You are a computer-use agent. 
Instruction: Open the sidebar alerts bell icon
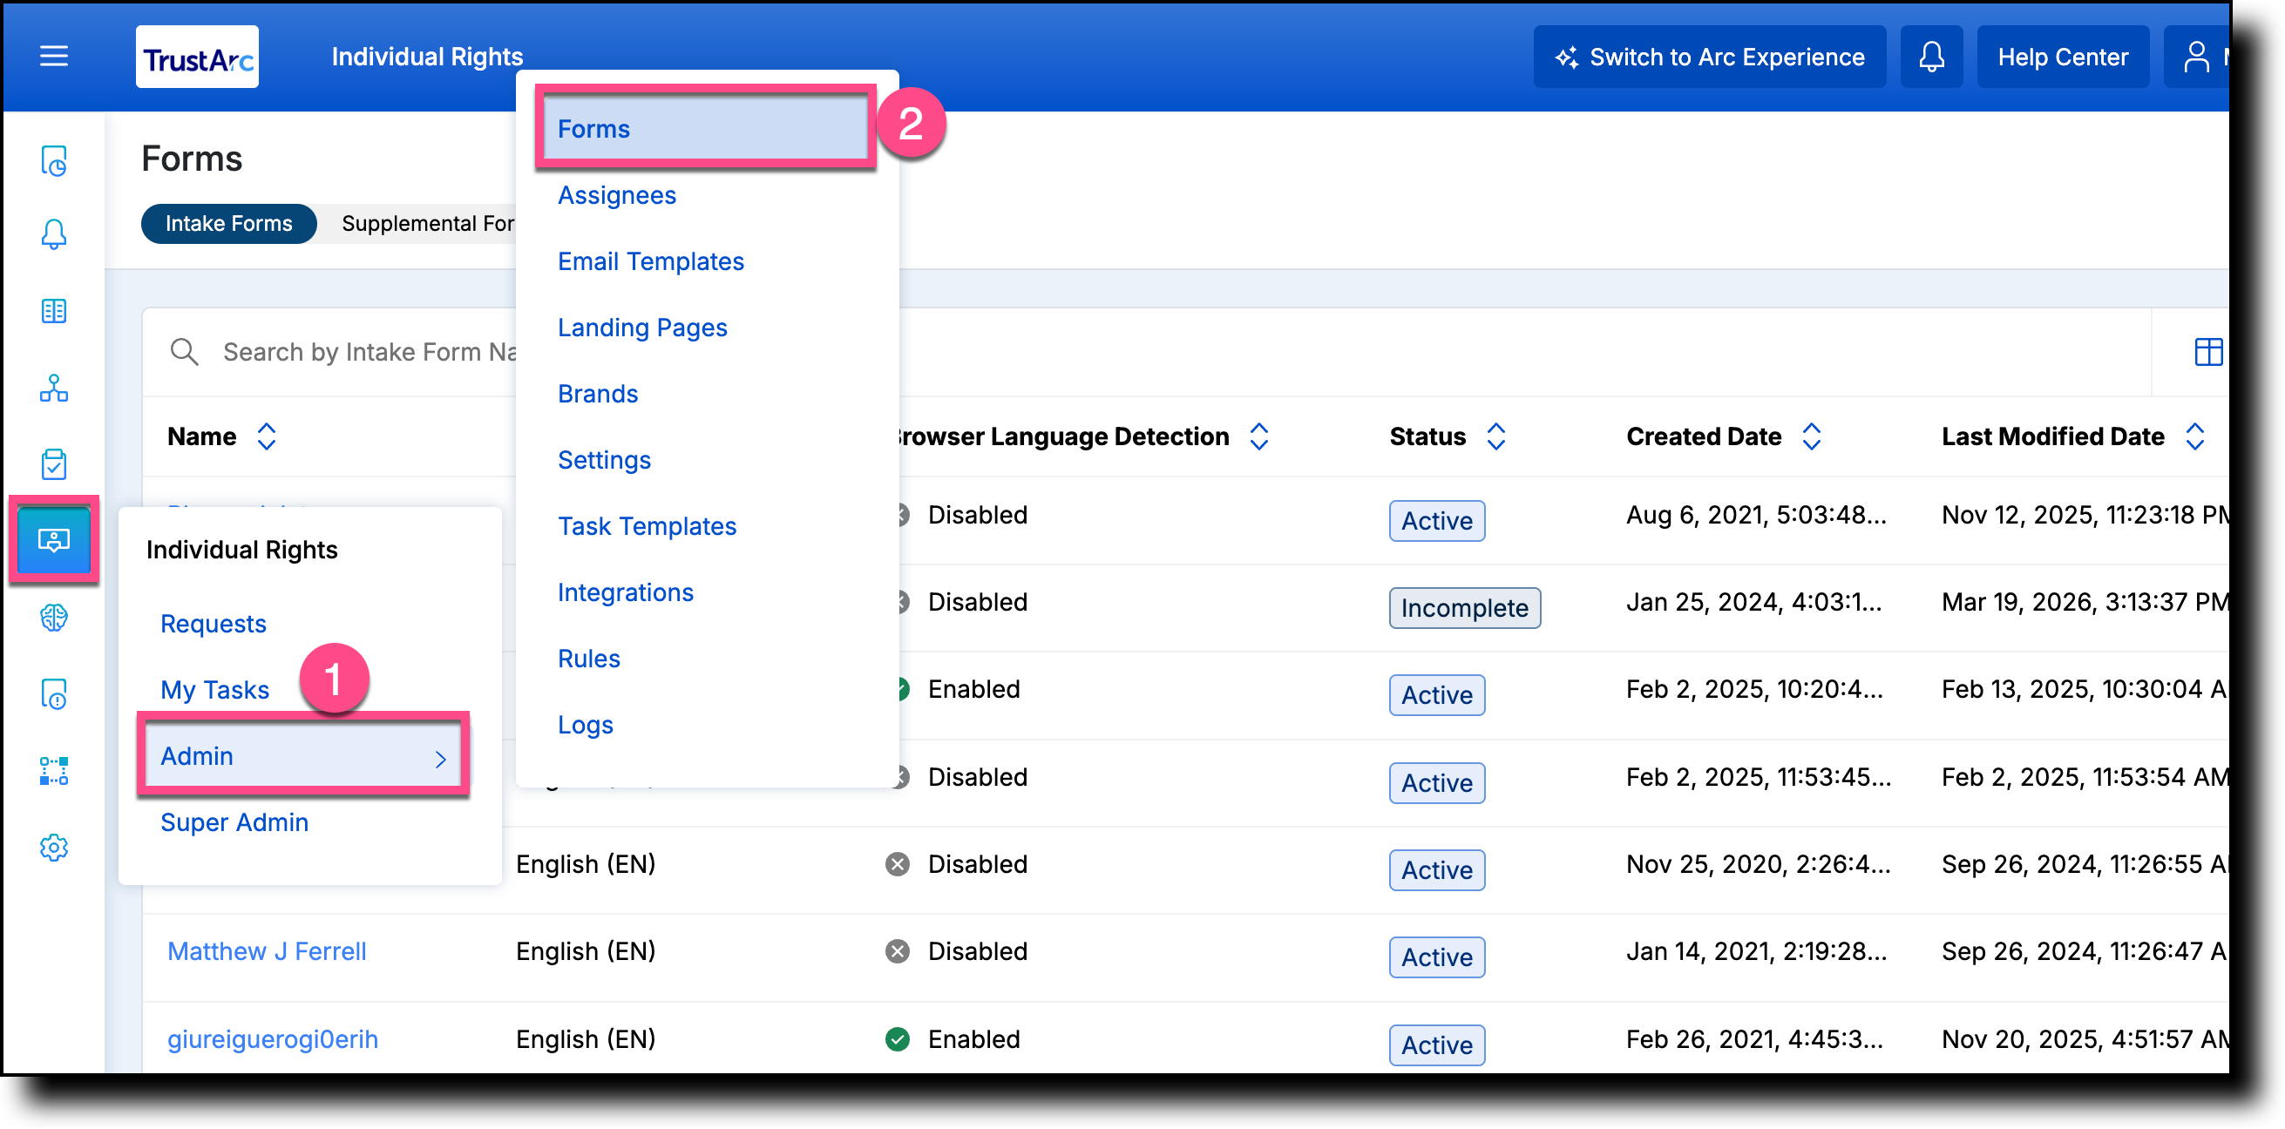[54, 234]
